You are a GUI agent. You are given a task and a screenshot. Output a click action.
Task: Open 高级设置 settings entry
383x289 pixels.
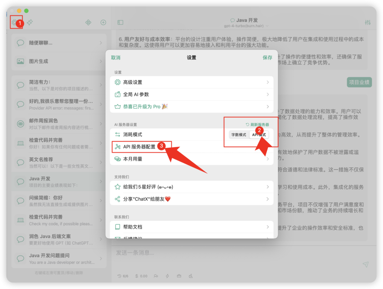191,82
